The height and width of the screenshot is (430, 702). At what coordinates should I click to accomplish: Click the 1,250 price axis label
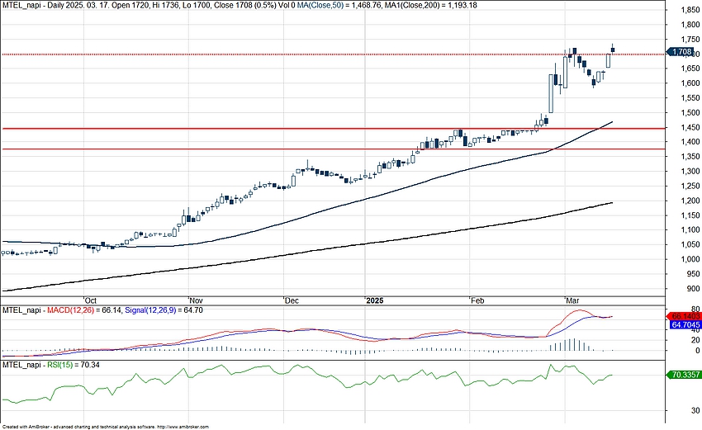click(689, 187)
